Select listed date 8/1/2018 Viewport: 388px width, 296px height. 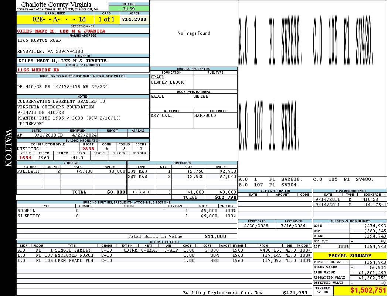tap(45, 135)
